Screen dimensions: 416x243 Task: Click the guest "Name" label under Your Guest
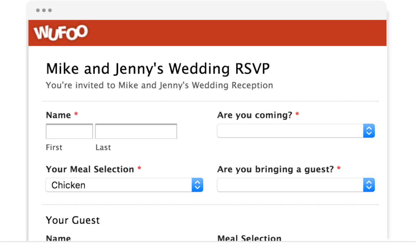59,239
